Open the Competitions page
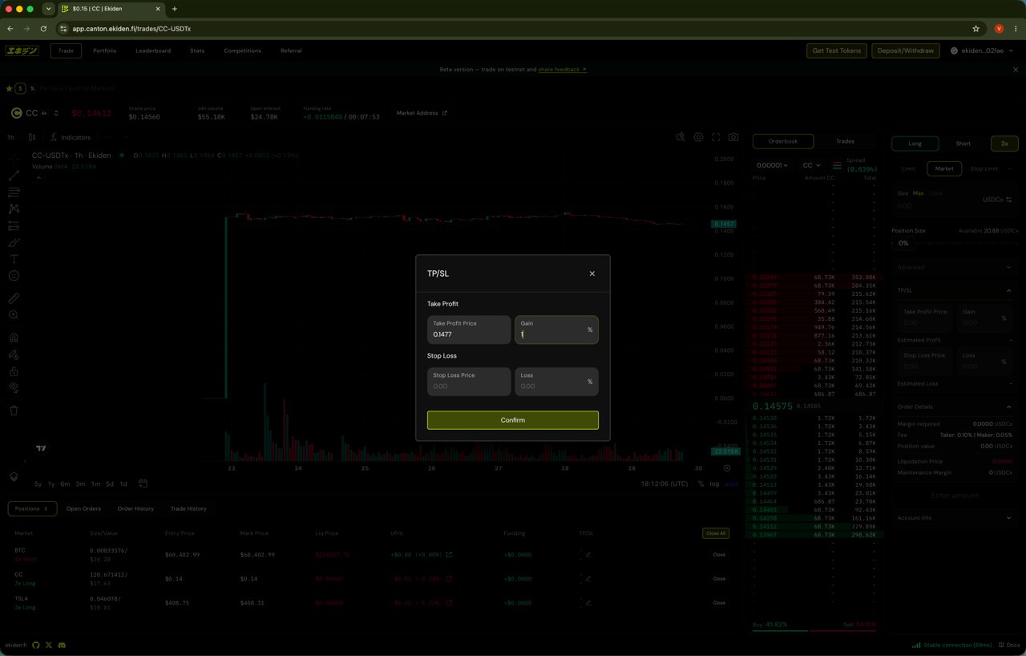1026x656 pixels. (x=242, y=51)
